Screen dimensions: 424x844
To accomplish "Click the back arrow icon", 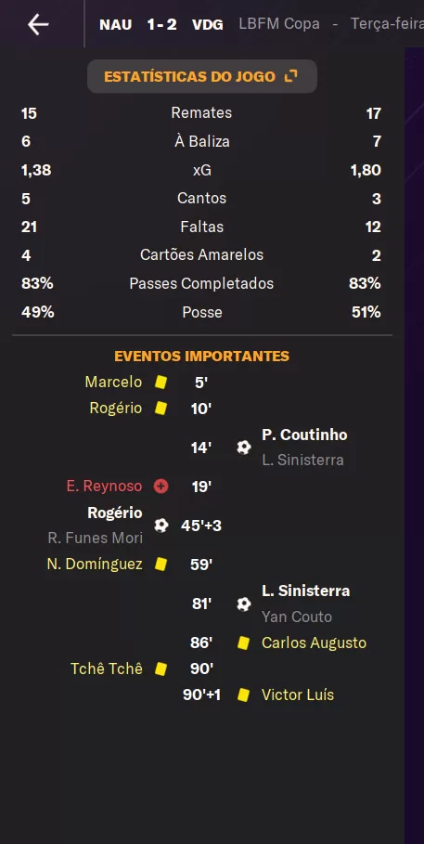I will [x=38, y=24].
